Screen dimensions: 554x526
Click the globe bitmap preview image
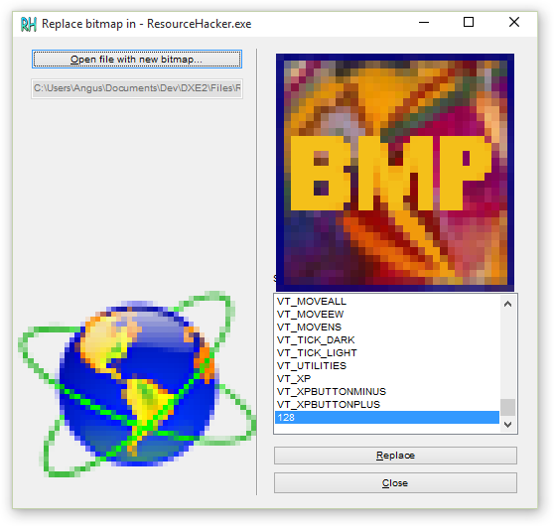[x=137, y=384]
